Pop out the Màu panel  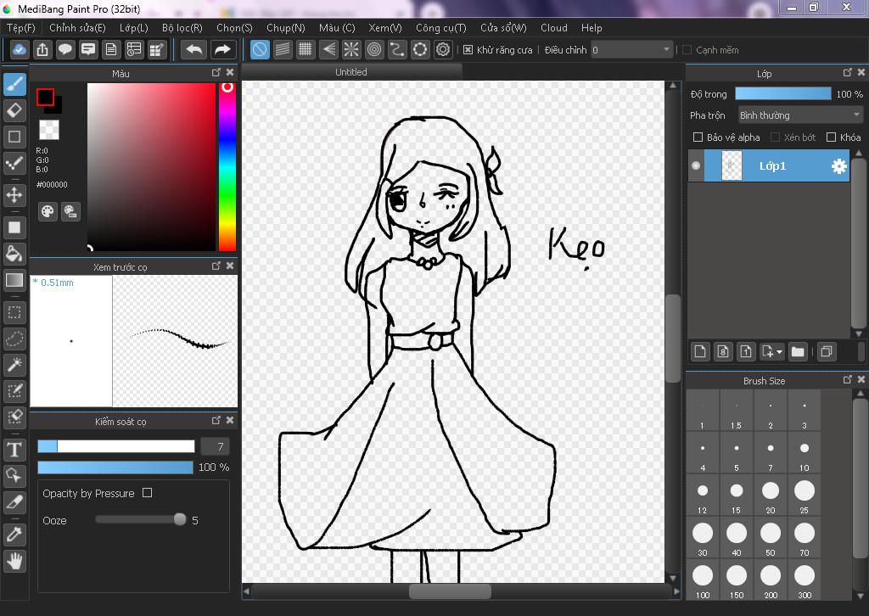tap(216, 73)
